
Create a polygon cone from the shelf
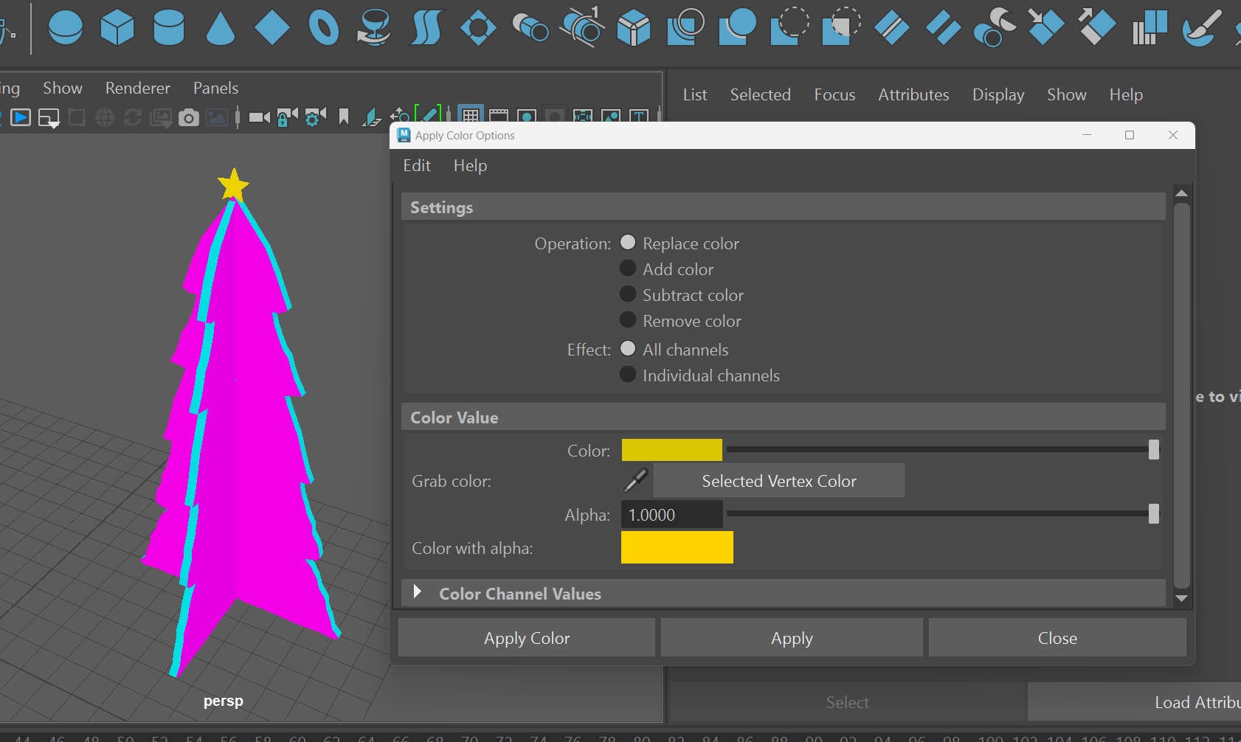[x=221, y=28]
